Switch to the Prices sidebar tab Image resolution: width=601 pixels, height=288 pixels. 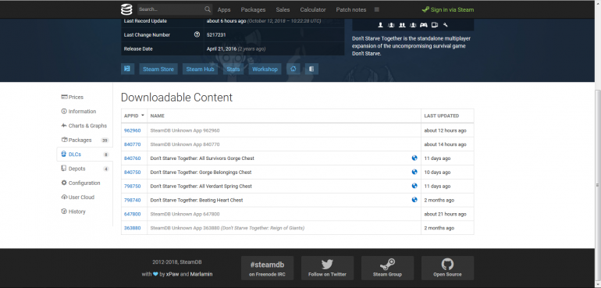(85, 97)
